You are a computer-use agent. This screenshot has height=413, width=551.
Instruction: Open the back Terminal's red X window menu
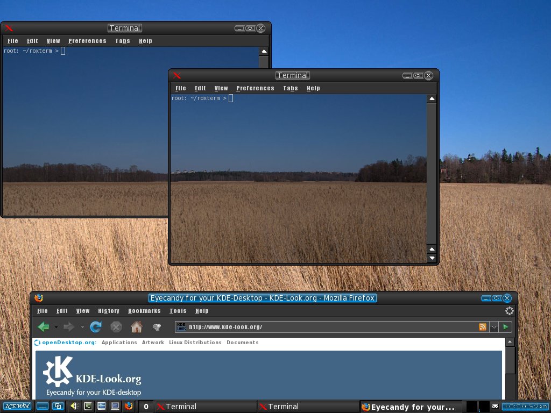point(9,28)
